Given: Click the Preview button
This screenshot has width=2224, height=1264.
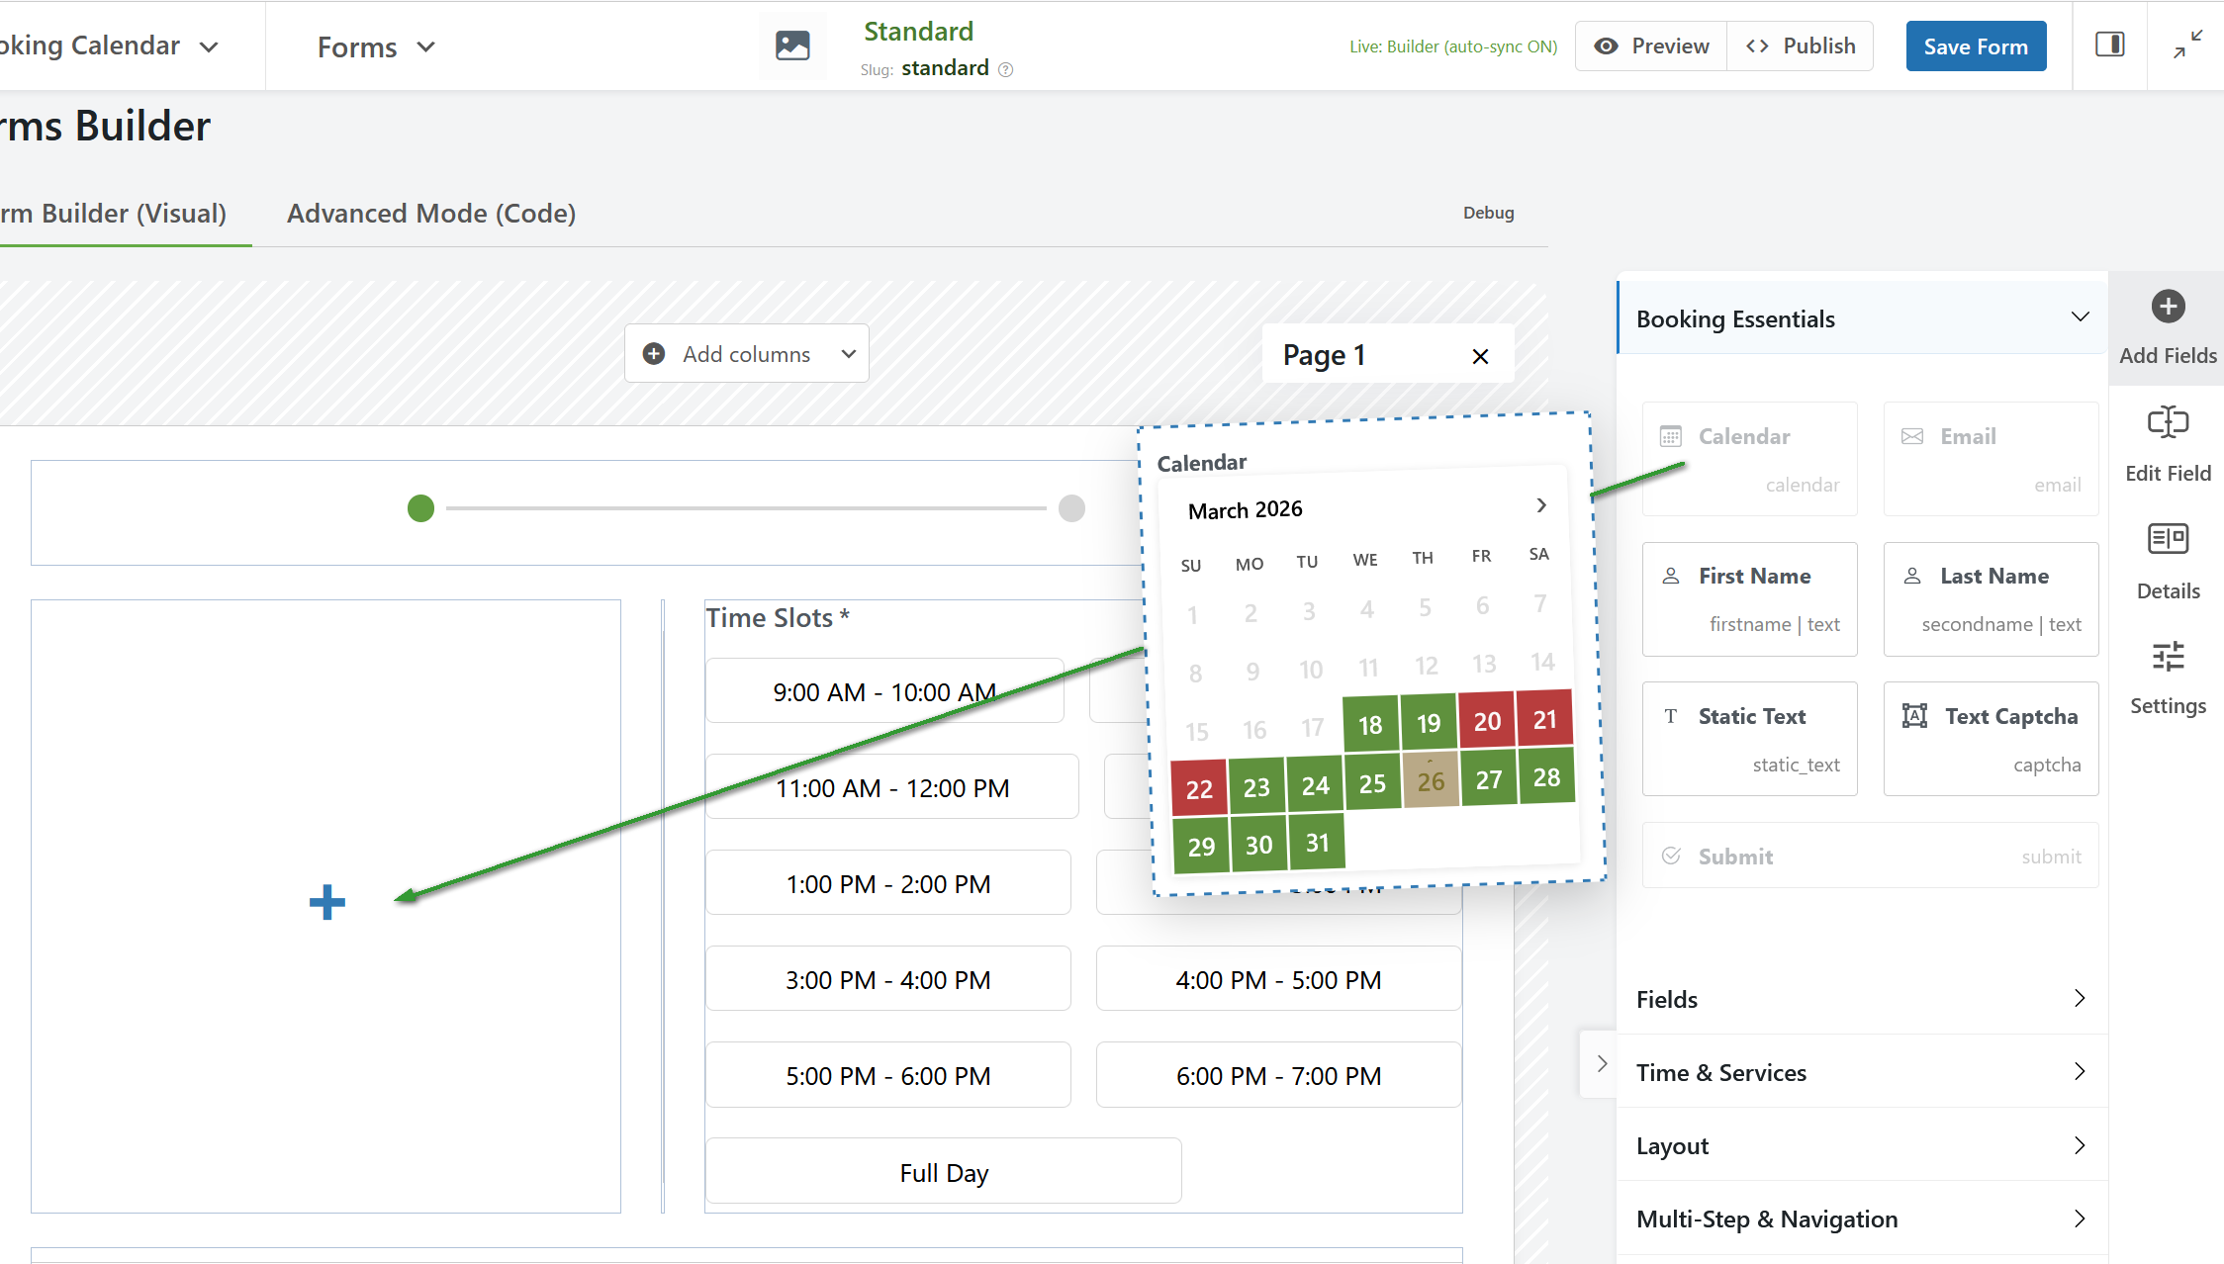Looking at the screenshot, I should click(1651, 46).
